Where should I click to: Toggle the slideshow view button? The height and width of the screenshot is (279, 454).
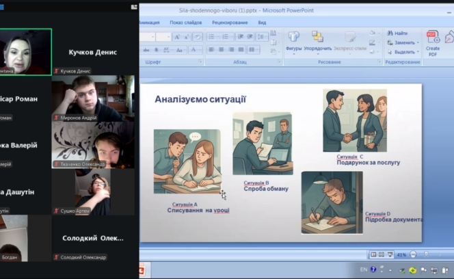point(390,254)
